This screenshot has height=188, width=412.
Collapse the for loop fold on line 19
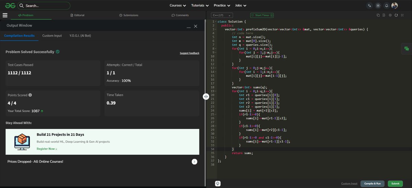tap(216, 91)
